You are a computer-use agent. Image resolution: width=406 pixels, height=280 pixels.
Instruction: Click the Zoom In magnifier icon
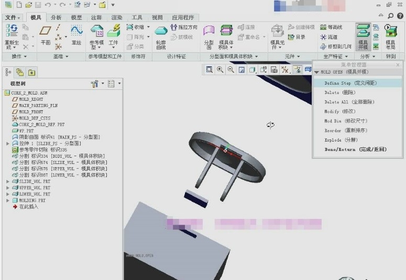coord(220,69)
